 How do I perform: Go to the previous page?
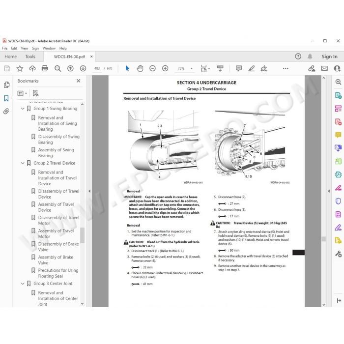70,69
